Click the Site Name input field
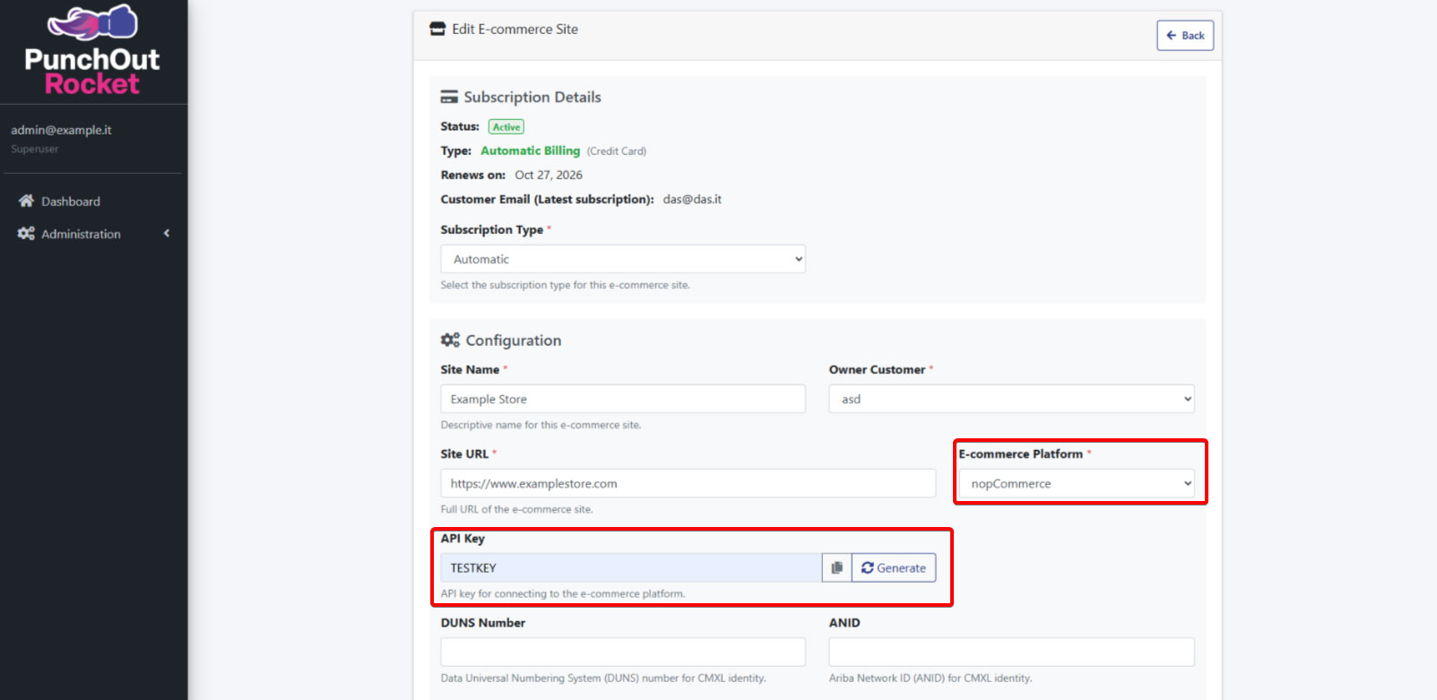Screen dimensions: 1437x700 point(623,399)
